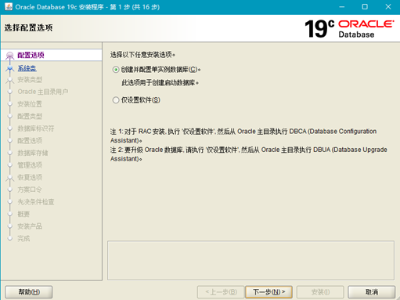Click the 注 1 RAC installation note
The image size is (400, 300).
click(x=243, y=136)
